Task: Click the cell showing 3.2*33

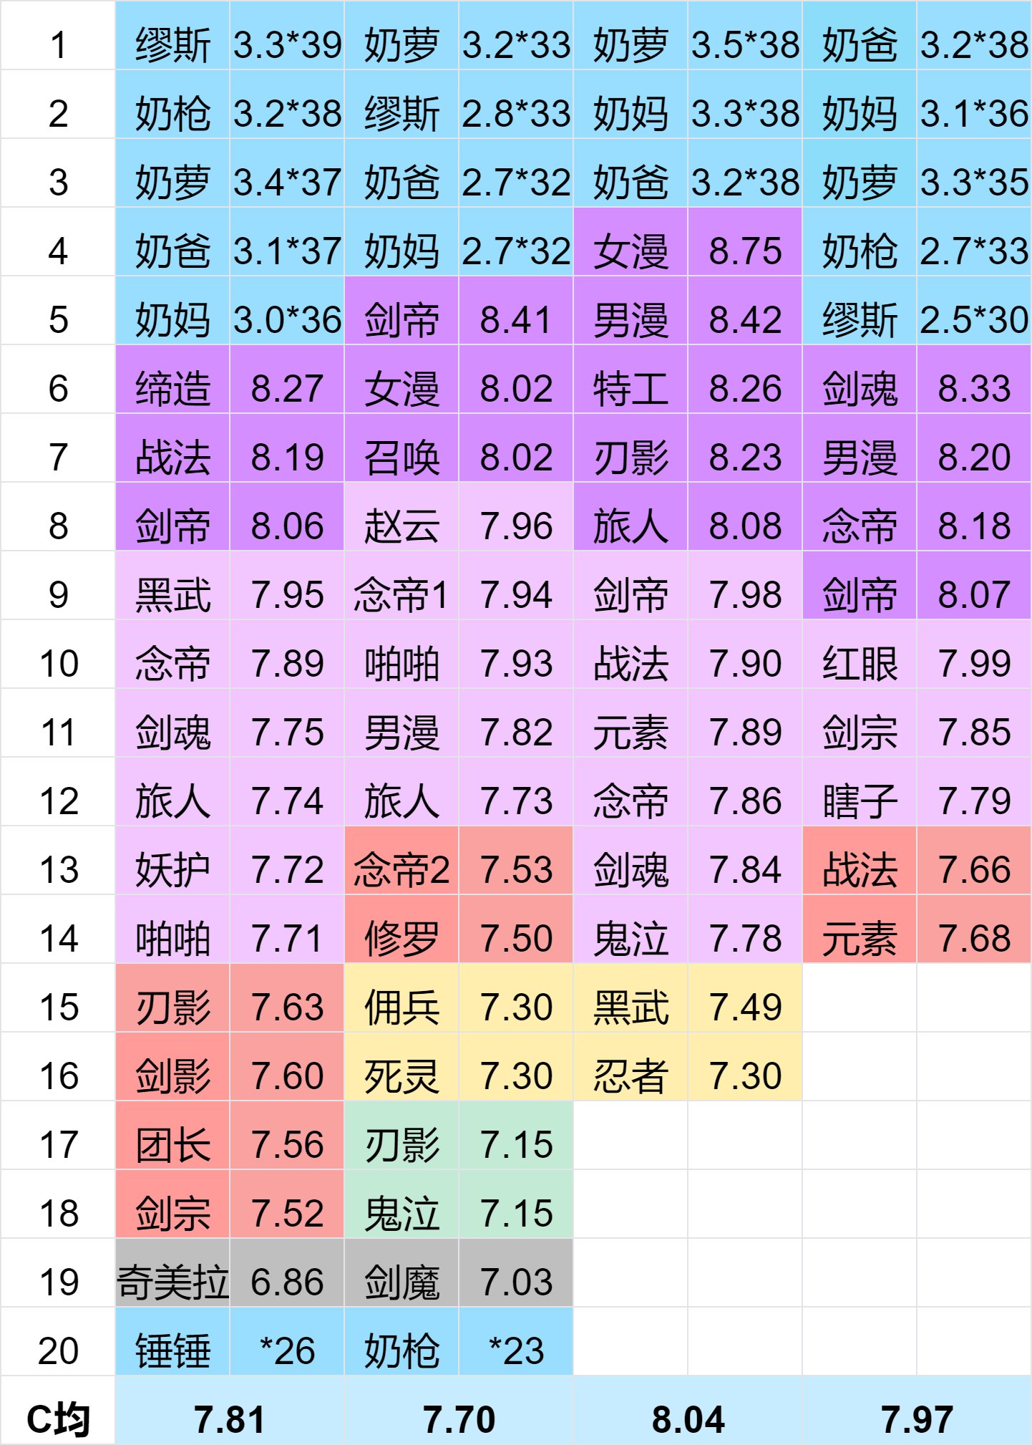Action: coord(516,36)
